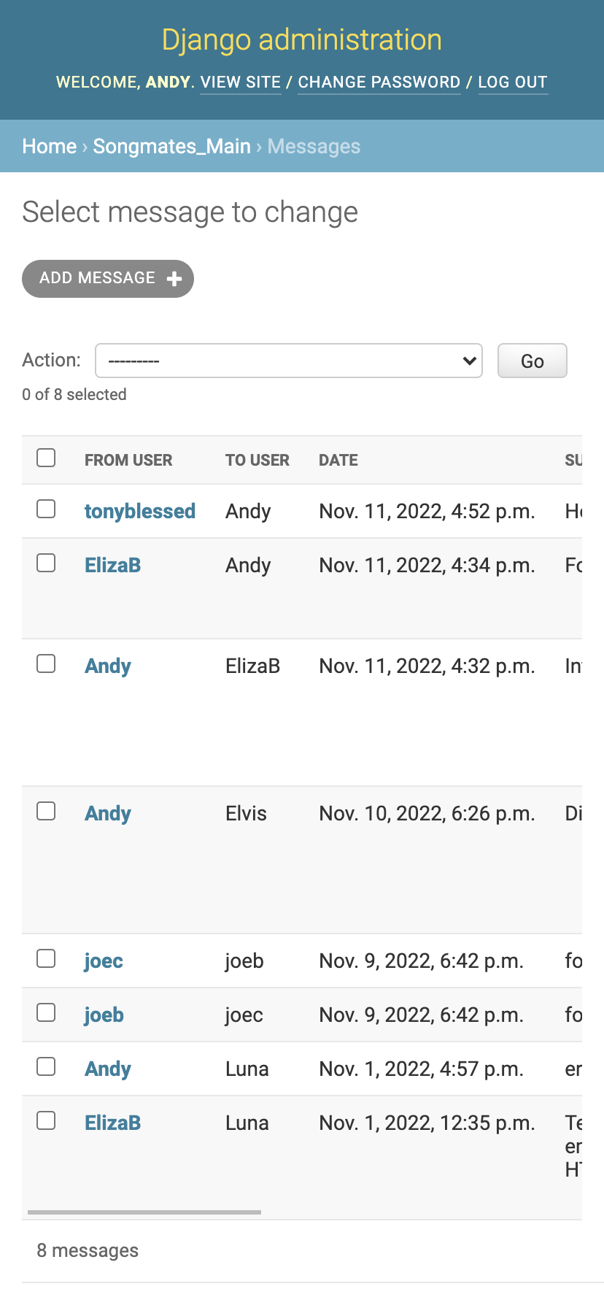The height and width of the screenshot is (1308, 604).
Task: Sort by the From User column
Action: pyautogui.click(x=128, y=460)
